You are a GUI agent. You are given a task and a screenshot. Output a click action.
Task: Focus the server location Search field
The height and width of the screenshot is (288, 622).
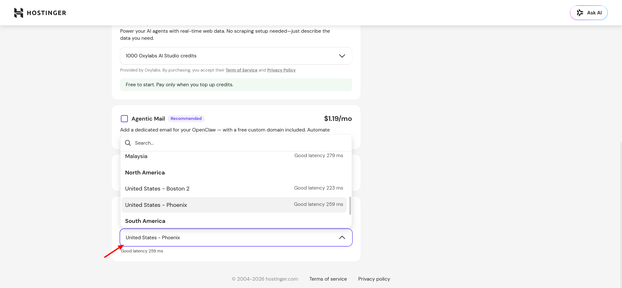236,143
